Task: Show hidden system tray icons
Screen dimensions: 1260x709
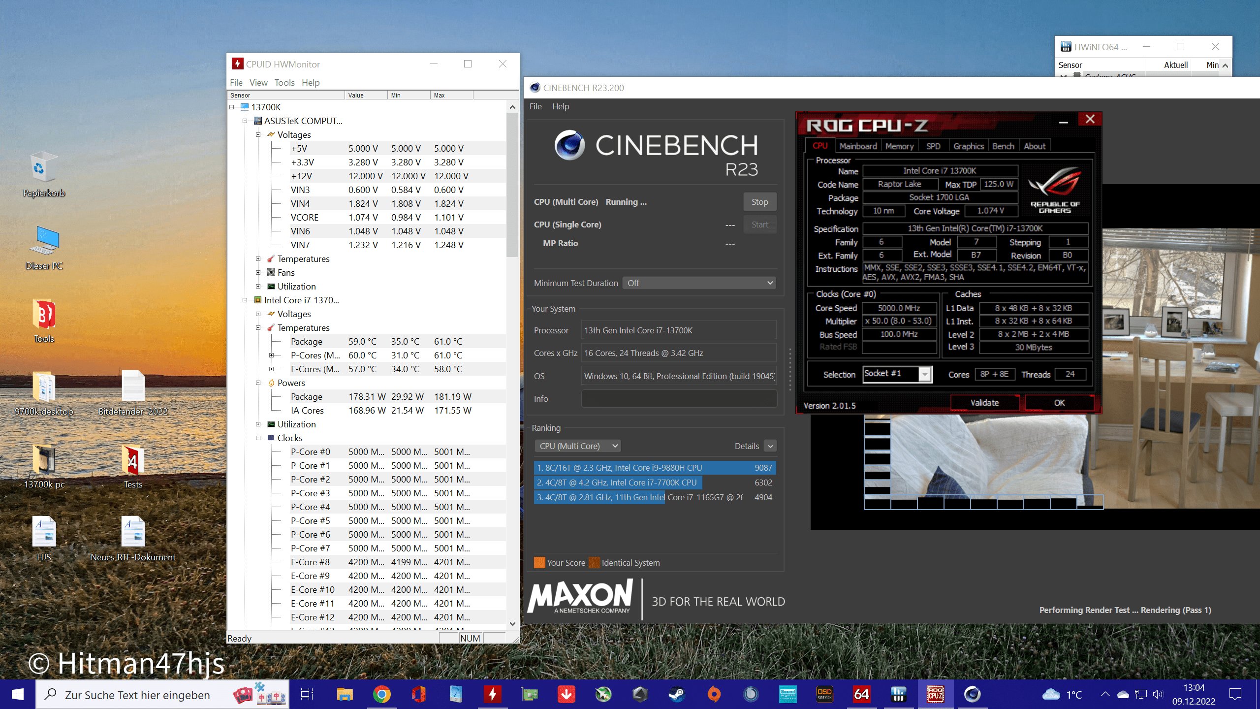Action: (x=1105, y=694)
